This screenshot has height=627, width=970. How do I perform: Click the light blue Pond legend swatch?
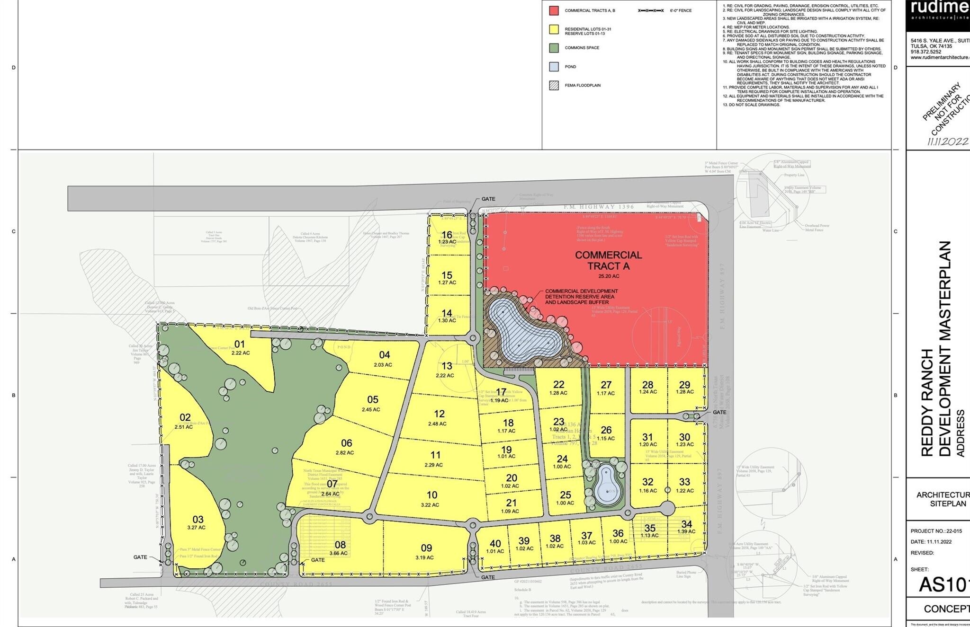tap(554, 67)
